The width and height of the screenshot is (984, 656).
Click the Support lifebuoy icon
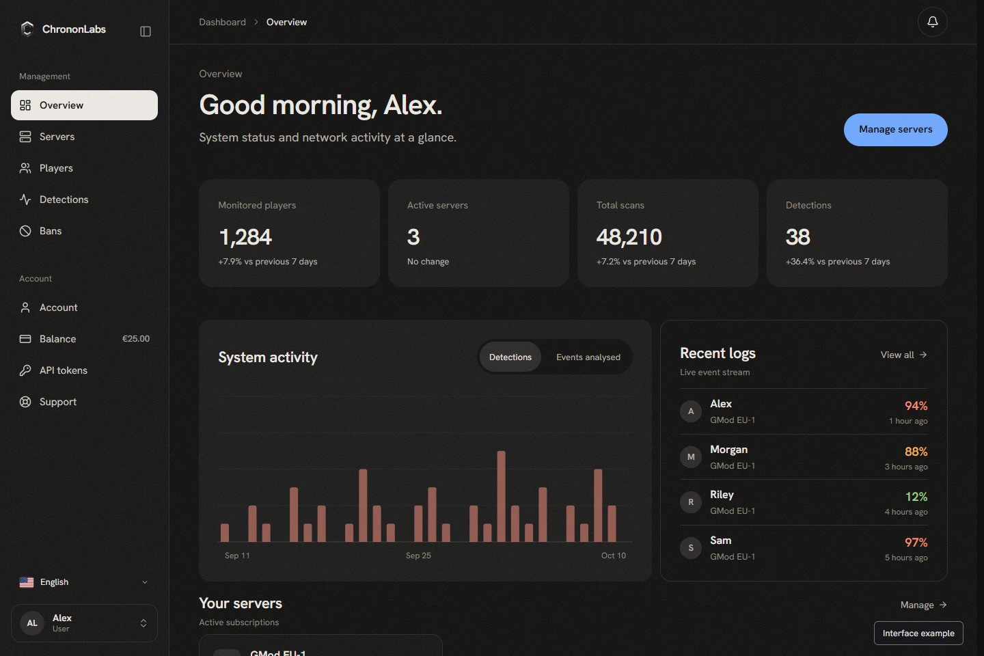(x=25, y=402)
